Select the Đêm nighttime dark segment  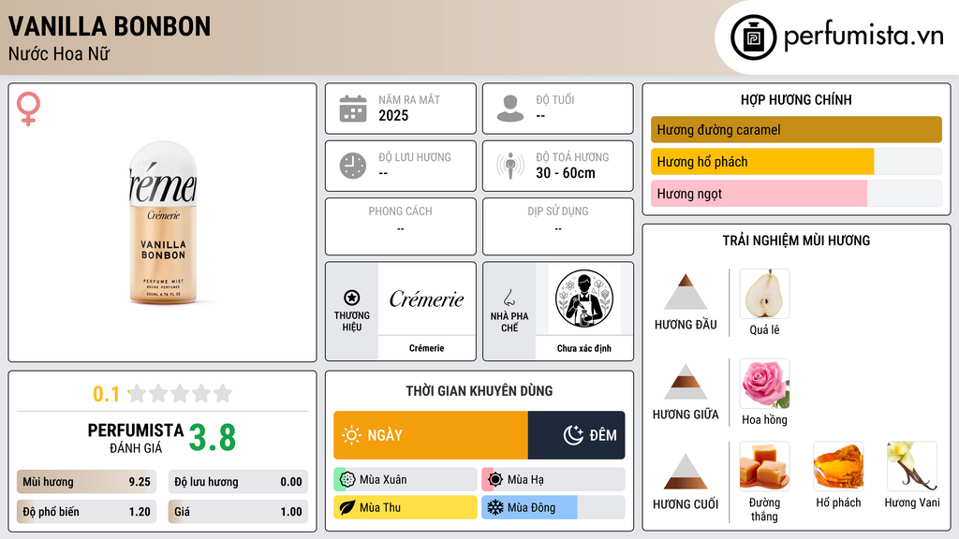577,435
